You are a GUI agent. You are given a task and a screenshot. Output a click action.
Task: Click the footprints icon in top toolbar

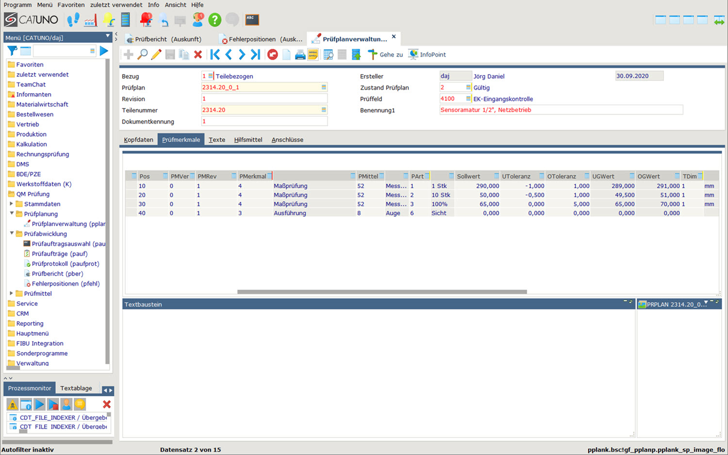pyautogui.click(x=73, y=20)
